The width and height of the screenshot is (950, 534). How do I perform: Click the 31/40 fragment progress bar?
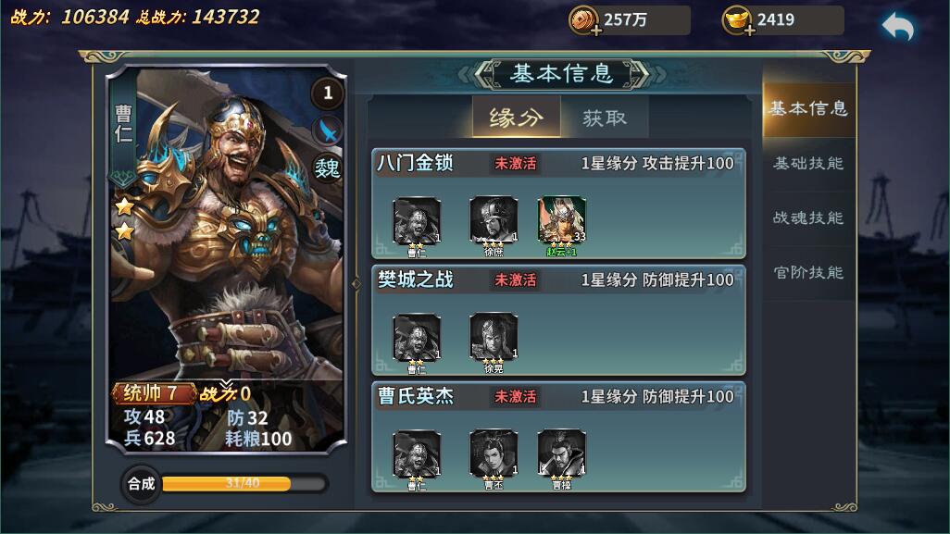click(x=244, y=483)
